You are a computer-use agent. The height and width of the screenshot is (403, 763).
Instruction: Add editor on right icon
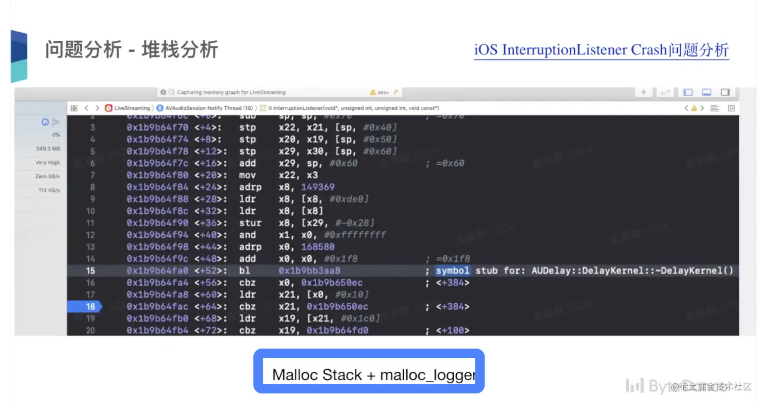pyautogui.click(x=731, y=108)
